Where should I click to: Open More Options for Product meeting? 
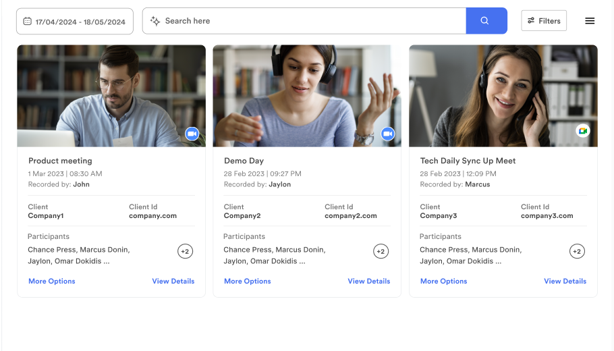point(52,281)
